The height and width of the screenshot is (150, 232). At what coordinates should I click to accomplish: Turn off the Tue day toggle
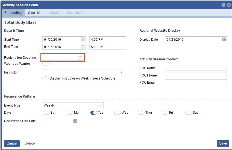[x=93, y=113]
